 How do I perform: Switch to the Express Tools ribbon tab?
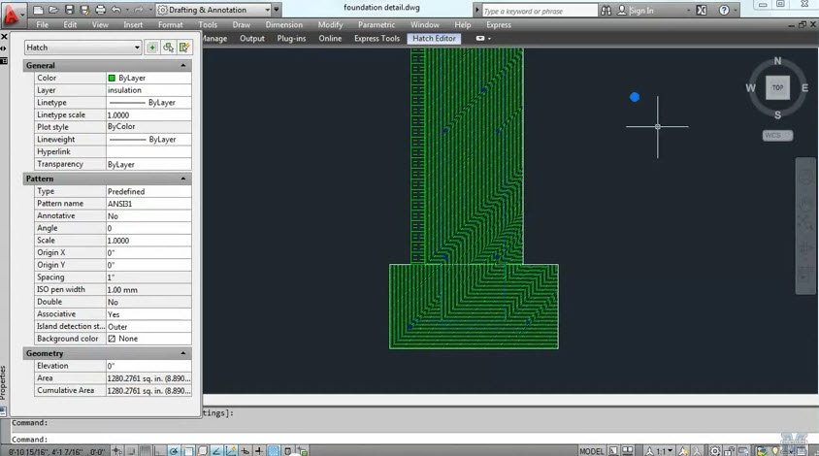[x=377, y=38]
